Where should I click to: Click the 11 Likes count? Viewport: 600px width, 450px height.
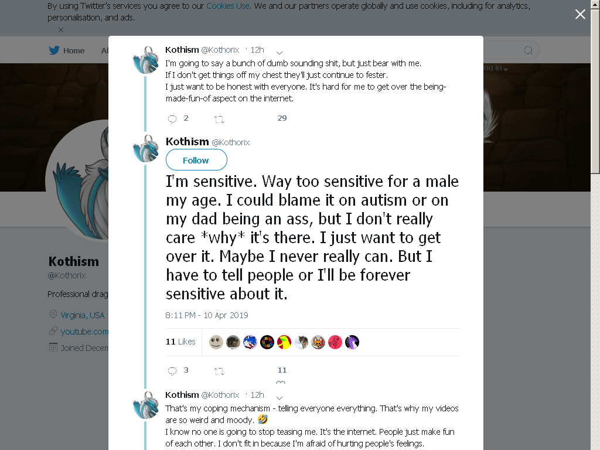[180, 342]
